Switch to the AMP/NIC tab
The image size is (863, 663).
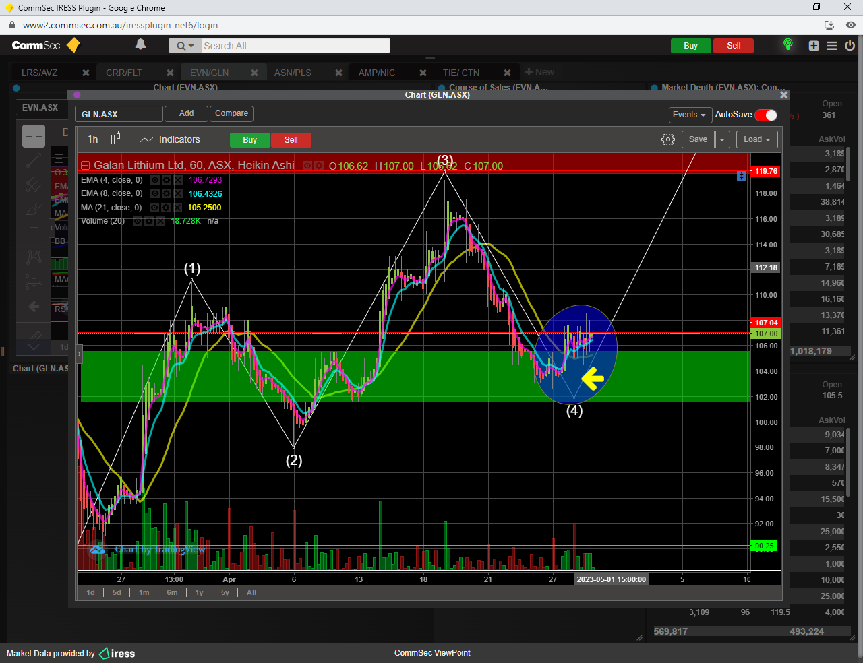pyautogui.click(x=377, y=73)
